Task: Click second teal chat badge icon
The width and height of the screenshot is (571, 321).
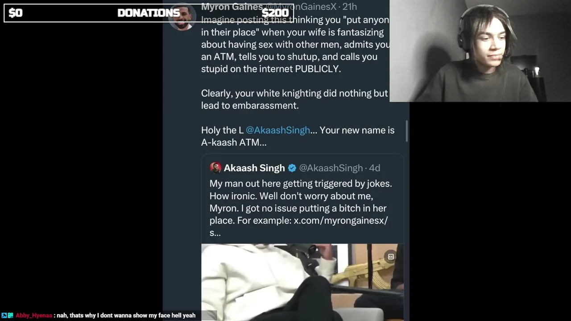Action: coord(10,315)
